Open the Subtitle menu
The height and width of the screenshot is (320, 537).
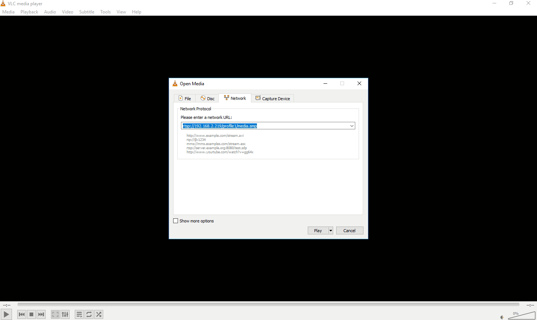pyautogui.click(x=87, y=12)
